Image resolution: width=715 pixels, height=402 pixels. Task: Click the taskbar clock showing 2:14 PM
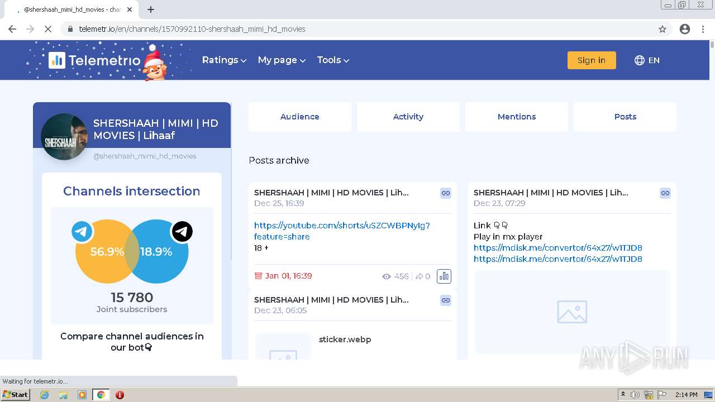[686, 395]
